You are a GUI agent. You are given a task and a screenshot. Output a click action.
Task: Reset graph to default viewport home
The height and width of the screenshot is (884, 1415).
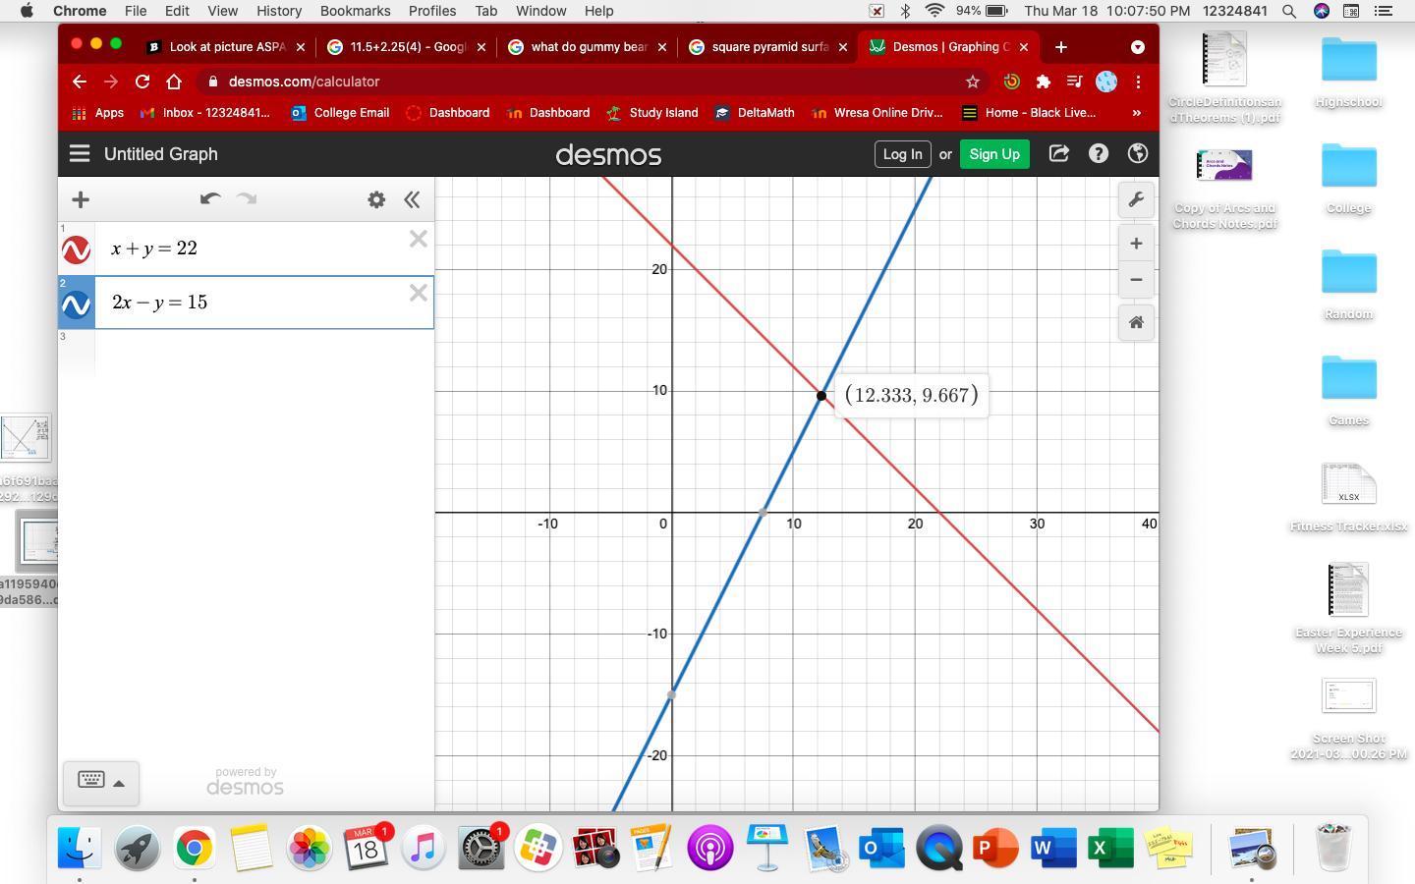1136,322
